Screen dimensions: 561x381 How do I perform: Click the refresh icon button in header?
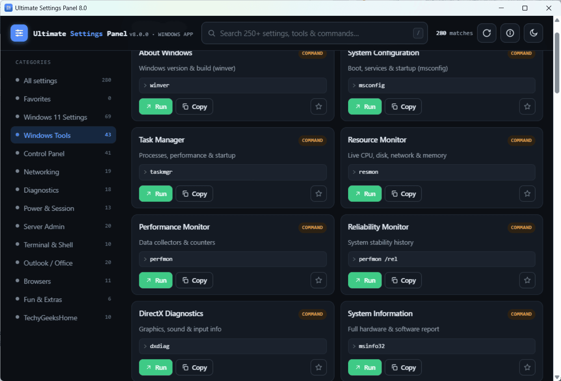tap(487, 33)
